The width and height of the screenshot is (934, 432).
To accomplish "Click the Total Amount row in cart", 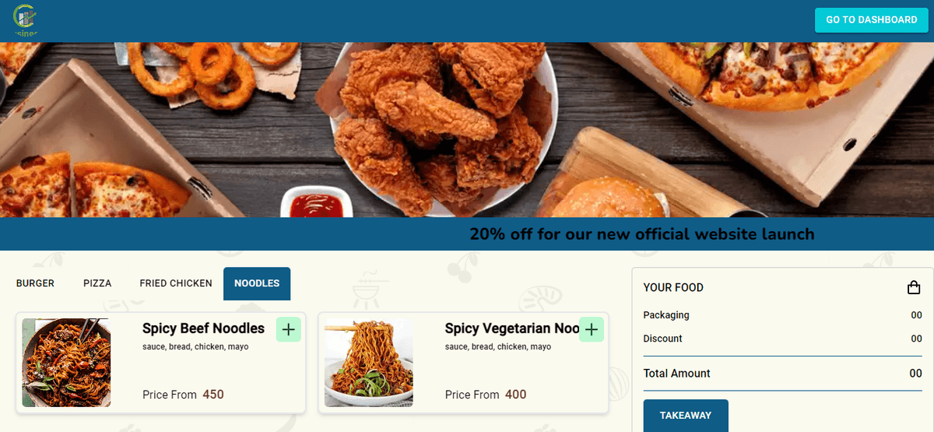I will coord(783,374).
